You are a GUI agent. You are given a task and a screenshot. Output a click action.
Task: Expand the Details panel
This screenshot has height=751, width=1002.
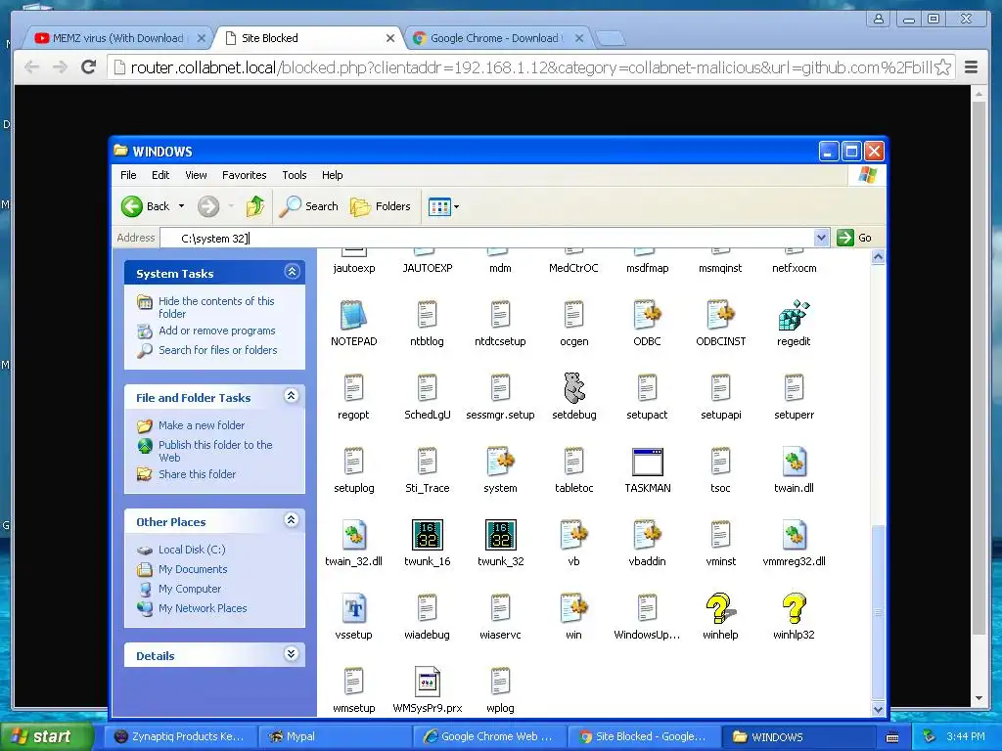[292, 654]
